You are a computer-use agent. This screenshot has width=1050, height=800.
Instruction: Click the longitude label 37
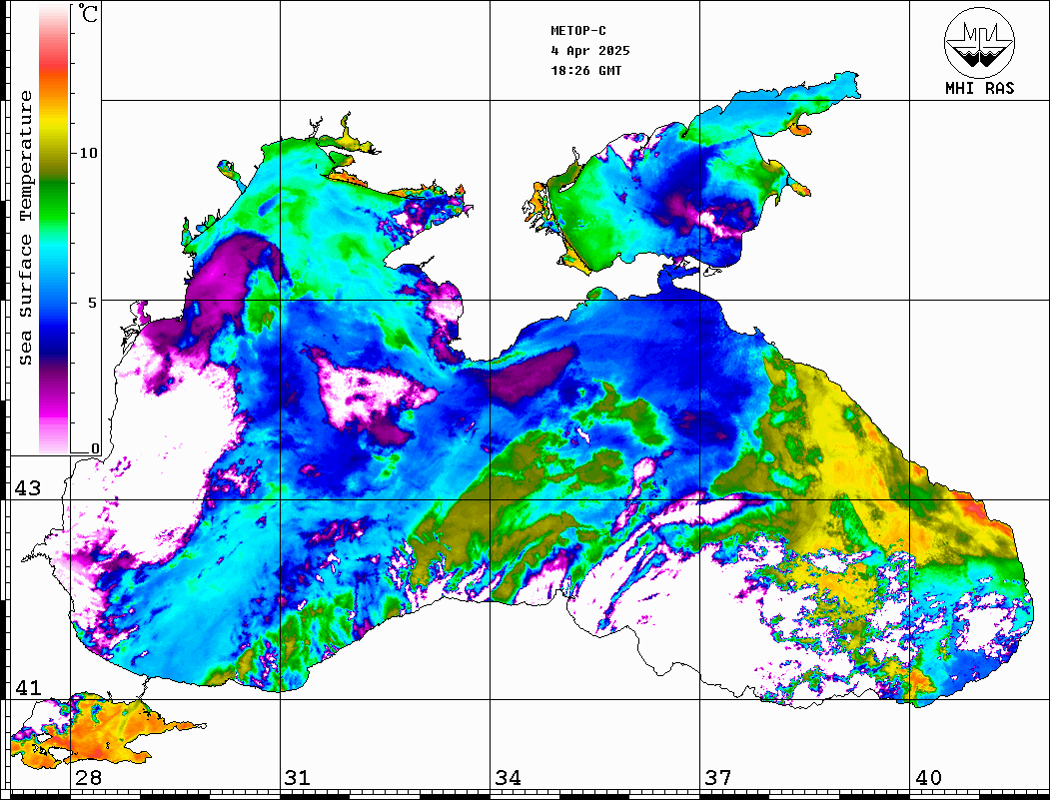click(x=717, y=778)
